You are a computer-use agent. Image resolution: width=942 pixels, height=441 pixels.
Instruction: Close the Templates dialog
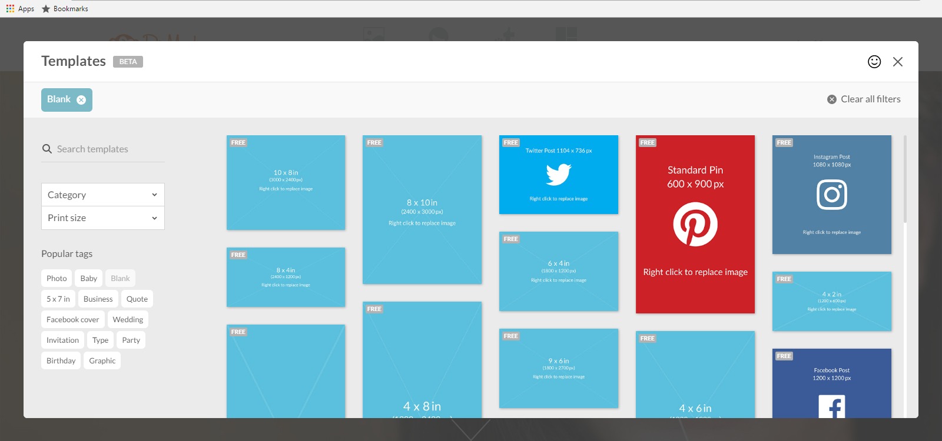tap(898, 62)
